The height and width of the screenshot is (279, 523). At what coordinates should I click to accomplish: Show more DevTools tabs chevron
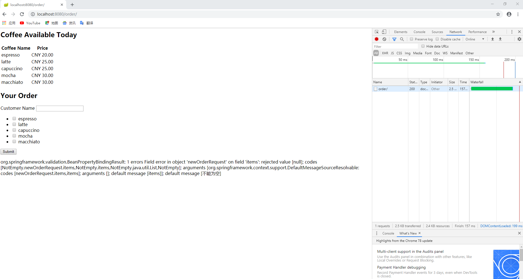tap(493, 32)
